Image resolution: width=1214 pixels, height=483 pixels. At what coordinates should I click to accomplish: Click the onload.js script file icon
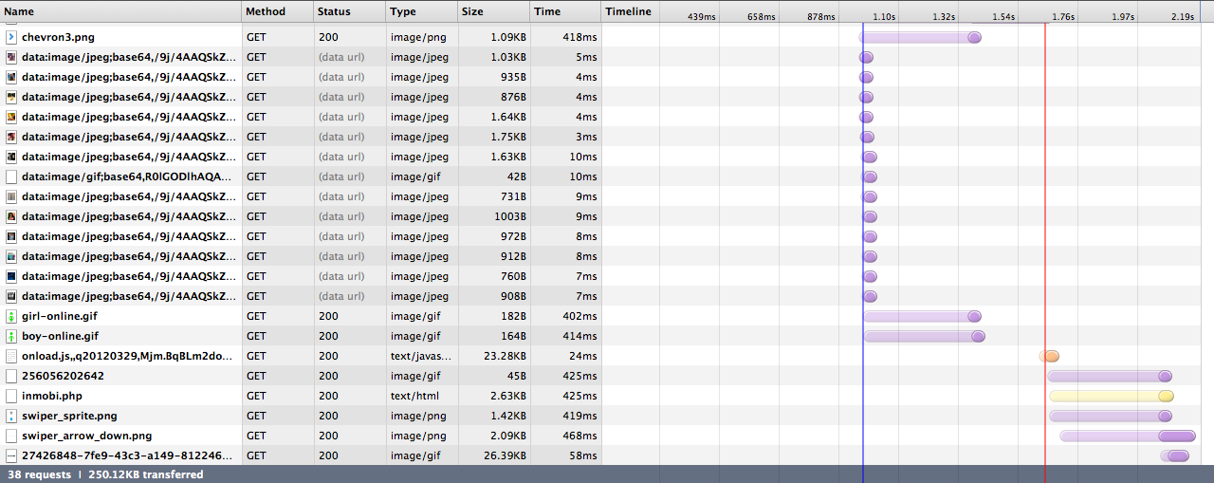coord(11,356)
